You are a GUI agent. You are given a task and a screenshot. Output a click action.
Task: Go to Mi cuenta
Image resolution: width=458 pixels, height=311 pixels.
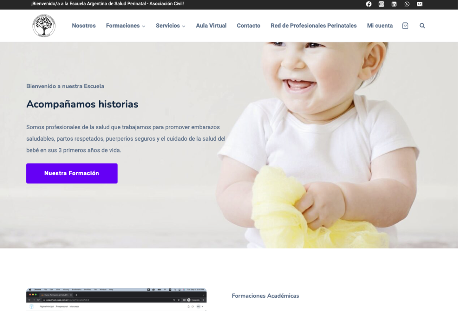pos(380,26)
